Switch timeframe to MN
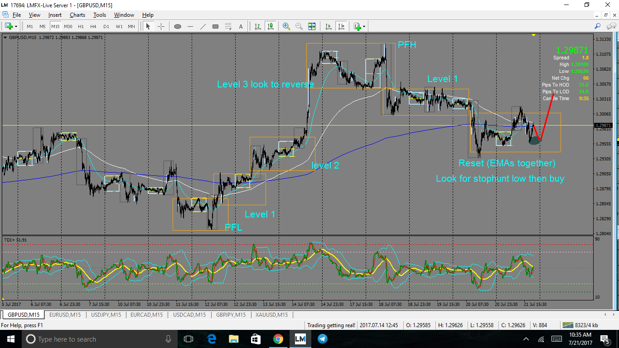 point(131,26)
